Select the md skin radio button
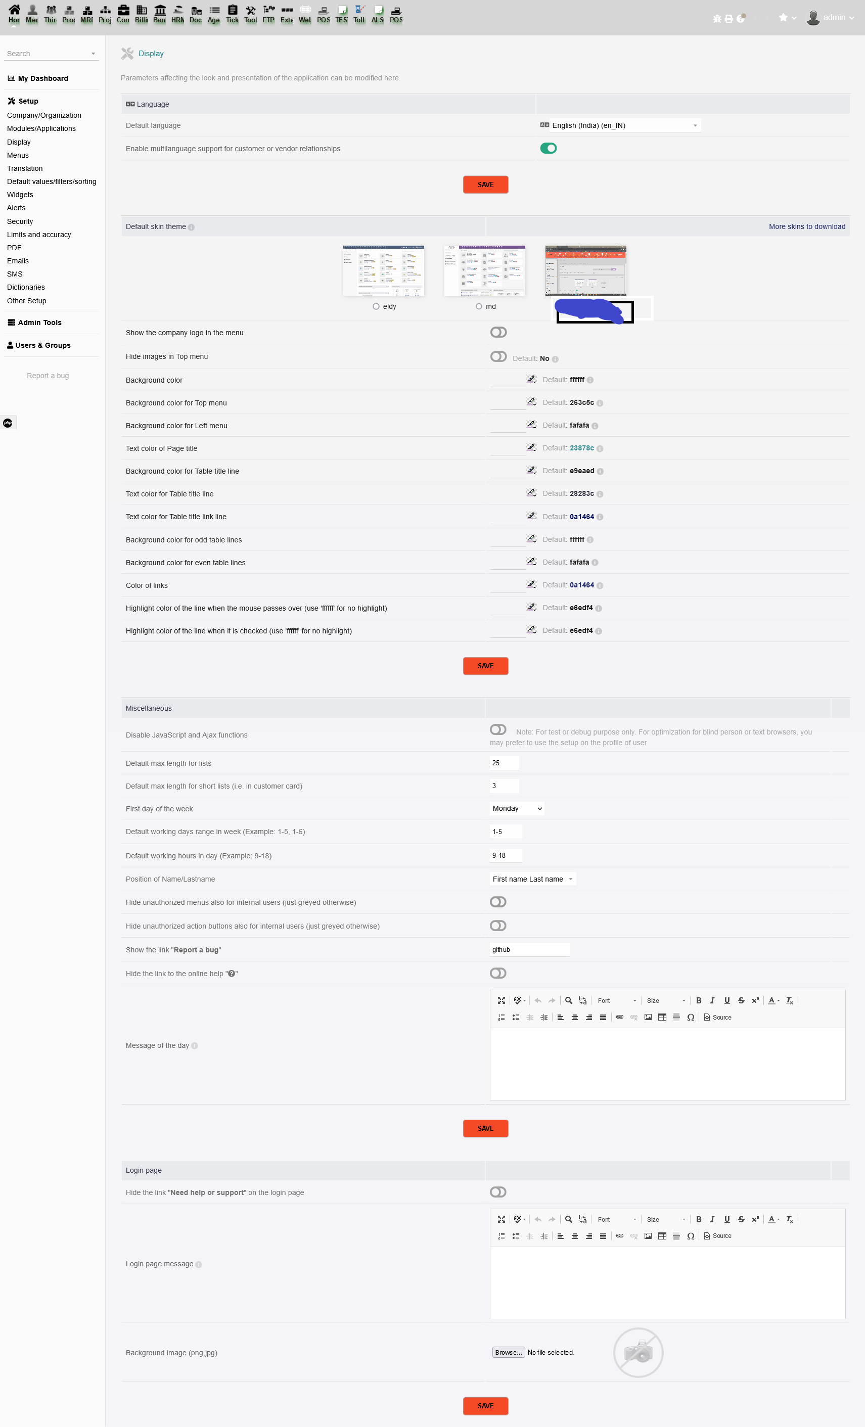 click(479, 306)
